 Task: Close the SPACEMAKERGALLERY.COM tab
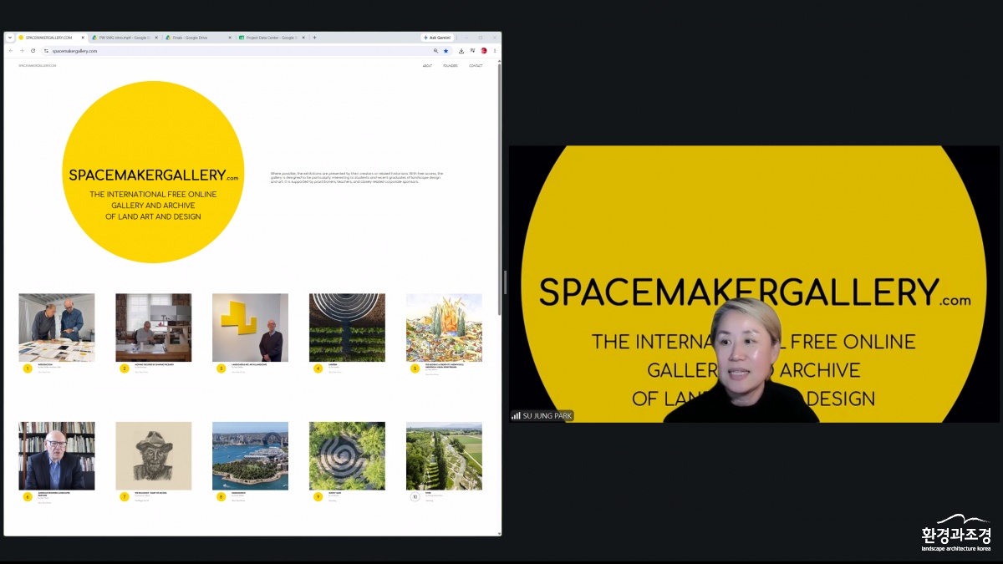point(83,38)
